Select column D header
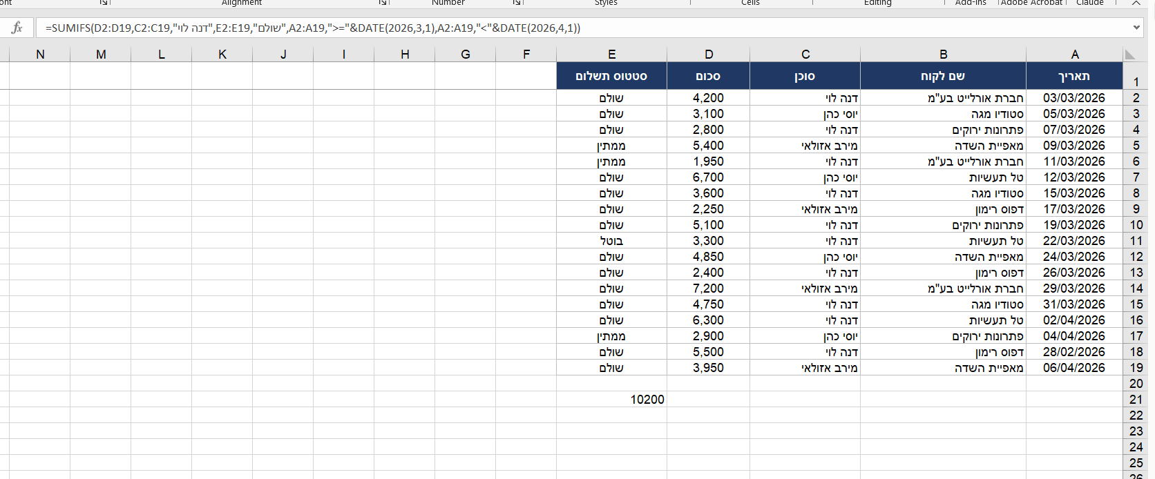Image resolution: width=1155 pixels, height=479 pixels. coord(709,55)
